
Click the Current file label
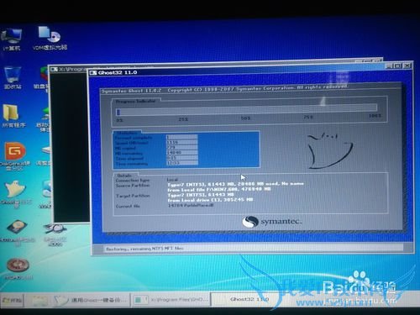click(128, 207)
